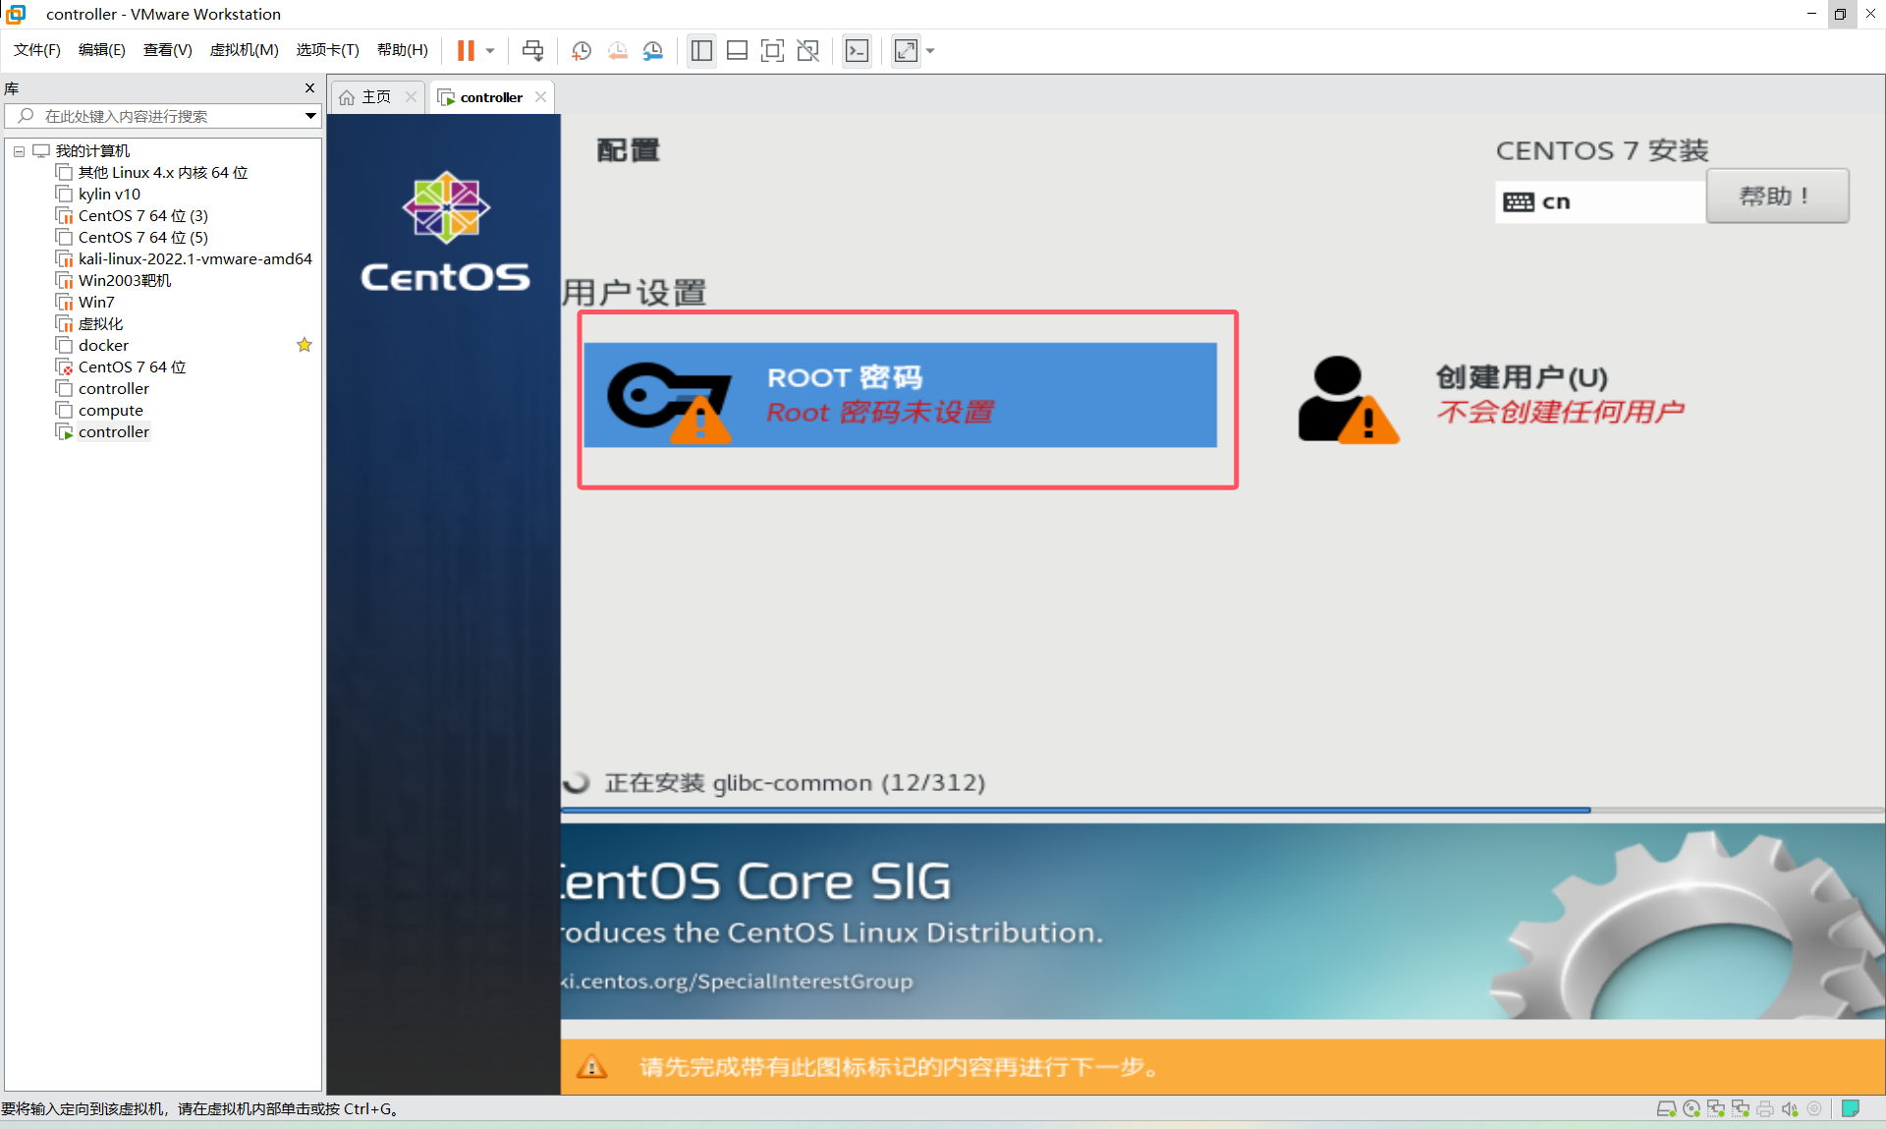Image resolution: width=1886 pixels, height=1129 pixels.
Task: Click the CD/DVD device status bar icon
Action: [1692, 1108]
